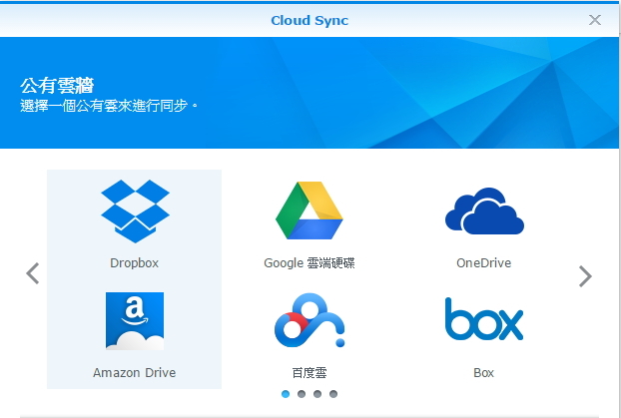Jump to the second page dot indicator
This screenshot has width=621, height=418.
[x=302, y=394]
